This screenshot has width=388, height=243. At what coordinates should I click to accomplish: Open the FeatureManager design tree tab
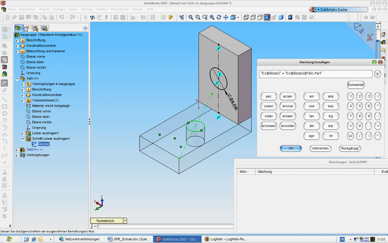click(18, 28)
